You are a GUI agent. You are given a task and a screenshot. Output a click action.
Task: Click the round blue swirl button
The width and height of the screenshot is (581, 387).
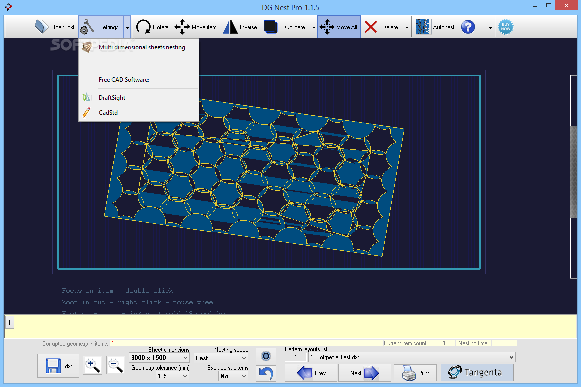266,356
